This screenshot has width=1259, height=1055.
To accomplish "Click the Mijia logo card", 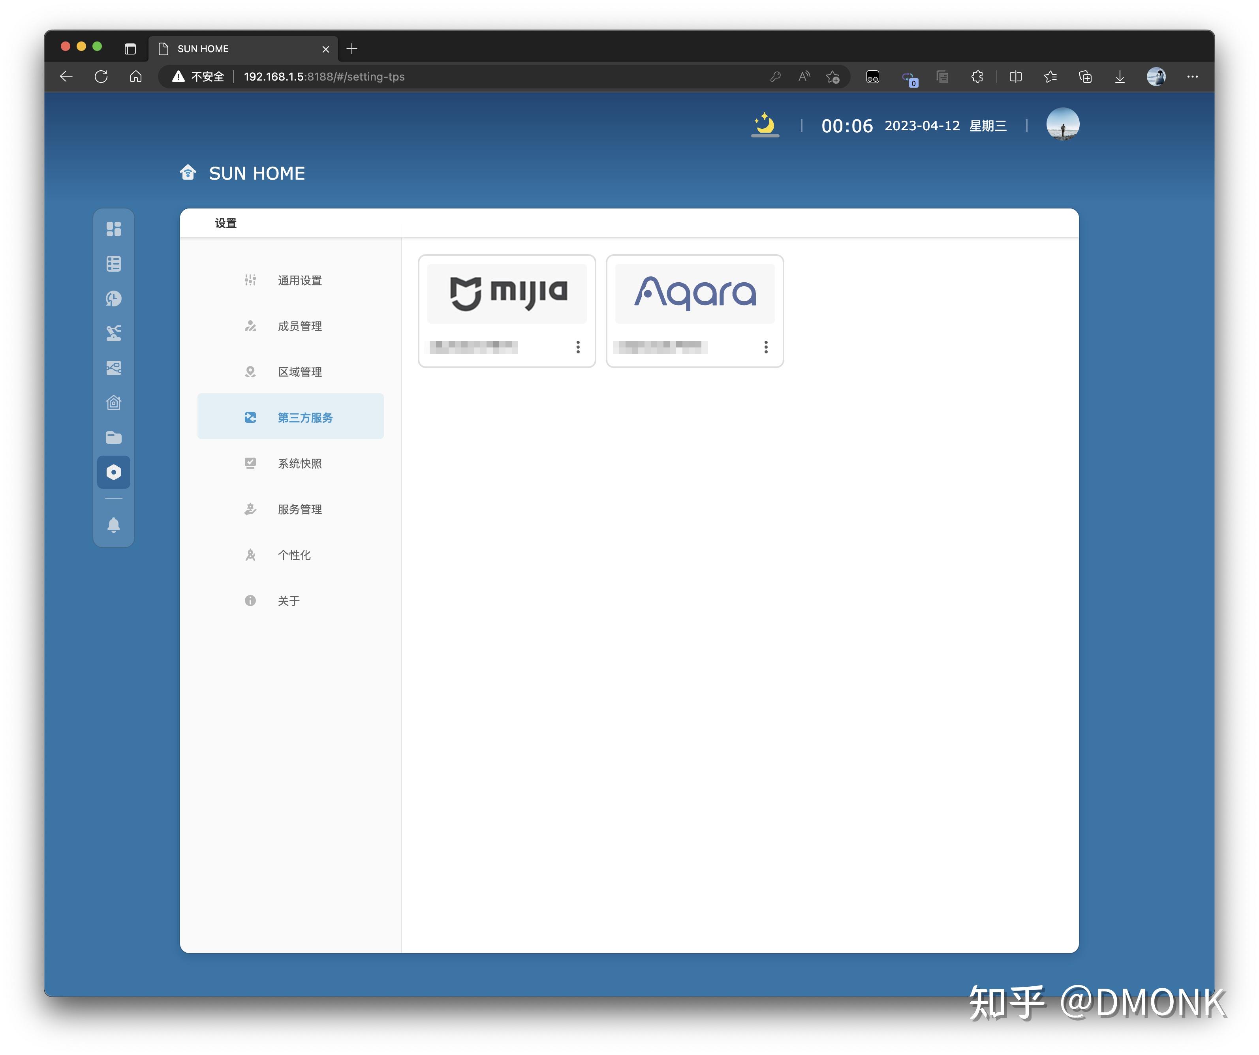I will (507, 294).
